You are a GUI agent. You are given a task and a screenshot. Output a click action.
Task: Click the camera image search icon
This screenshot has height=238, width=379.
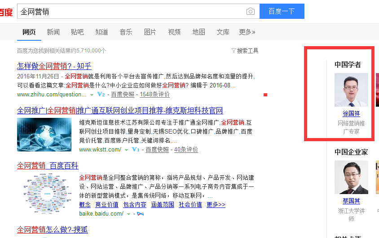tap(251, 11)
